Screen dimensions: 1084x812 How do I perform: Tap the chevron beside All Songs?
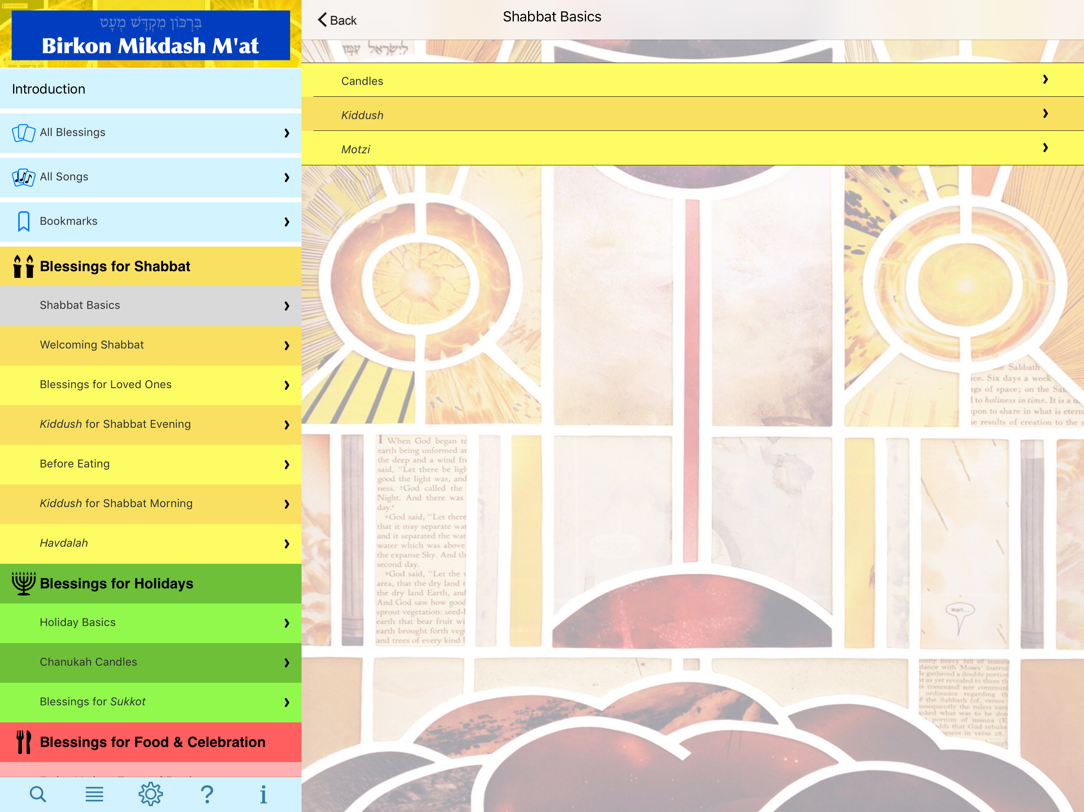(x=287, y=178)
